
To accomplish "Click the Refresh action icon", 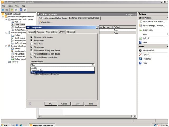I will (x=140, y=38).
